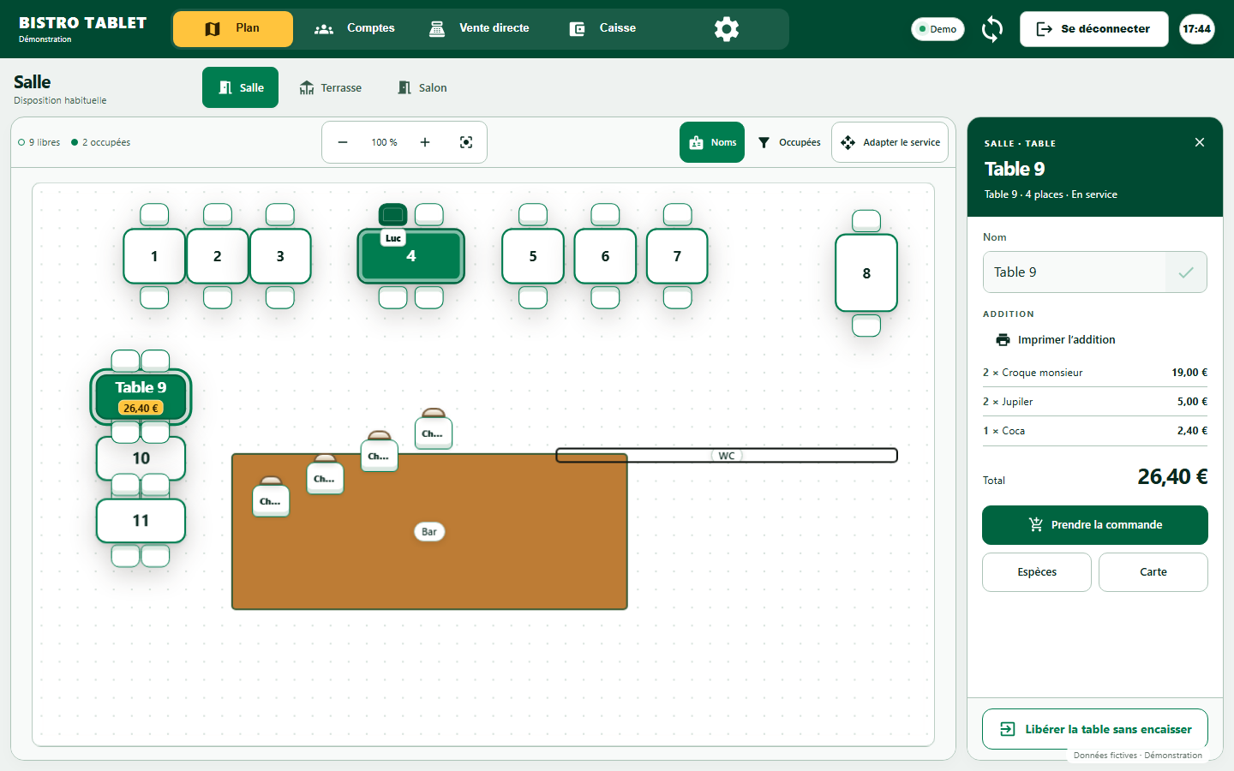Click the Demo status badge
The image size is (1234, 771).
[x=937, y=29]
